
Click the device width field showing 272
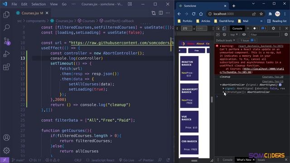click(x=187, y=29)
